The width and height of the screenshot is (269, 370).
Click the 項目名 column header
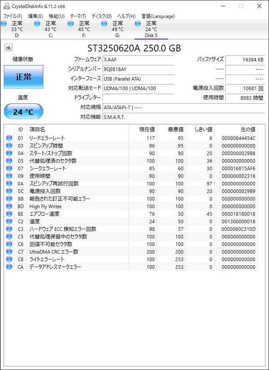click(77, 129)
